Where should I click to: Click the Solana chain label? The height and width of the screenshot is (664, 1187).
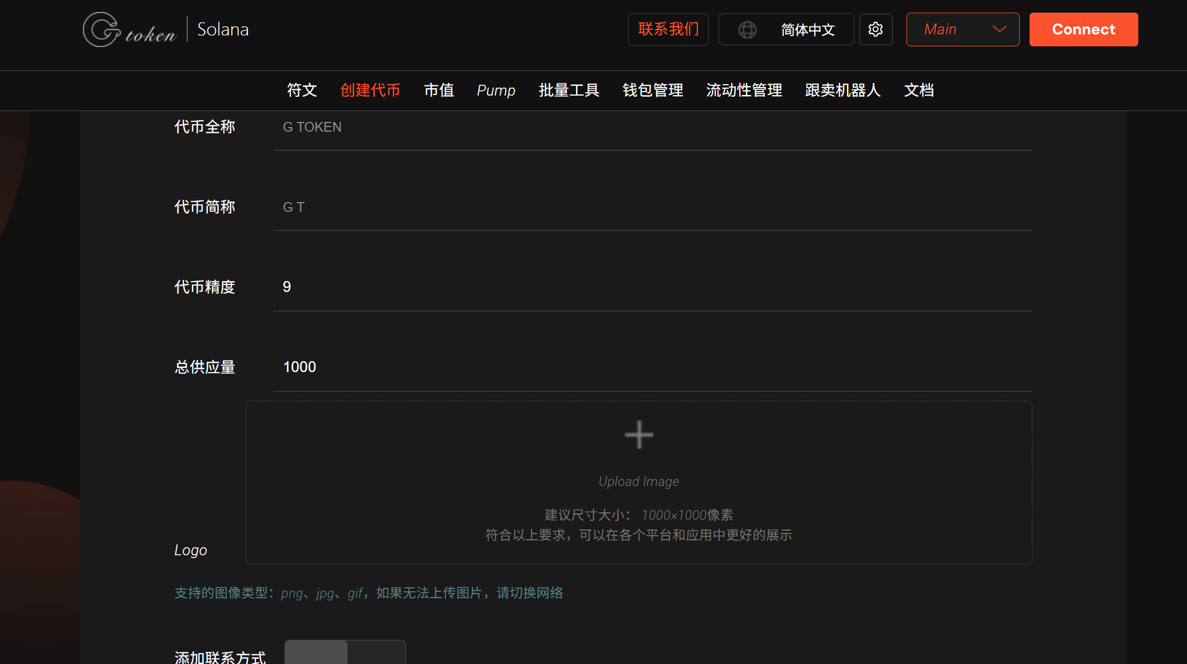tap(223, 29)
